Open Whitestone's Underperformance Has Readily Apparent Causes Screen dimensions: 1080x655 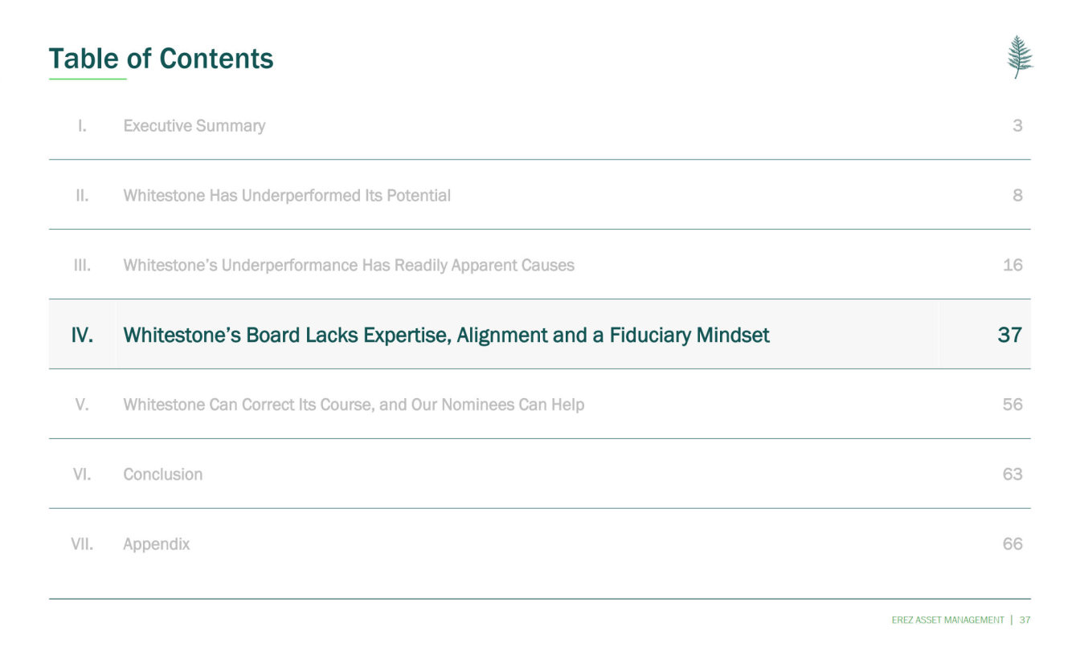click(348, 266)
